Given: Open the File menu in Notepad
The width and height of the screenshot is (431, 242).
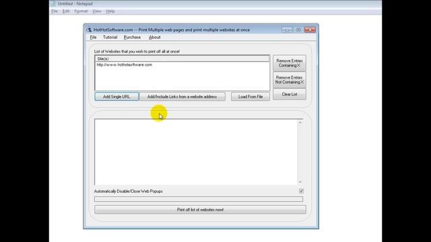Looking at the screenshot, I should click(55, 11).
